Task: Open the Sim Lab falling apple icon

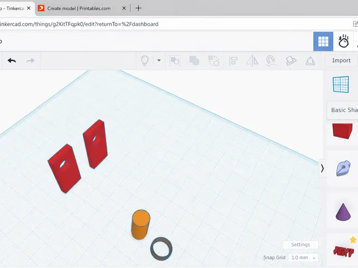Action: point(343,41)
